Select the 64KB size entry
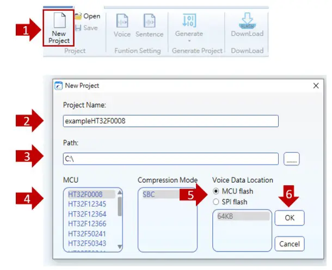Image resolution: width=332 pixels, height=270 pixels. coord(243,216)
